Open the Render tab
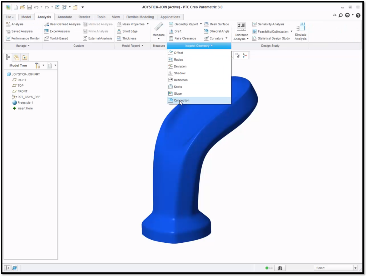This screenshot has height=277, width=367. [x=84, y=17]
